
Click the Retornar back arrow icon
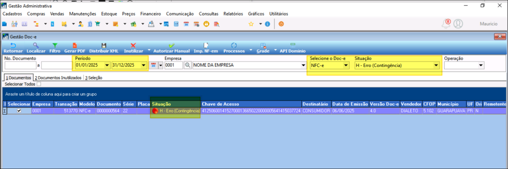click(13, 45)
